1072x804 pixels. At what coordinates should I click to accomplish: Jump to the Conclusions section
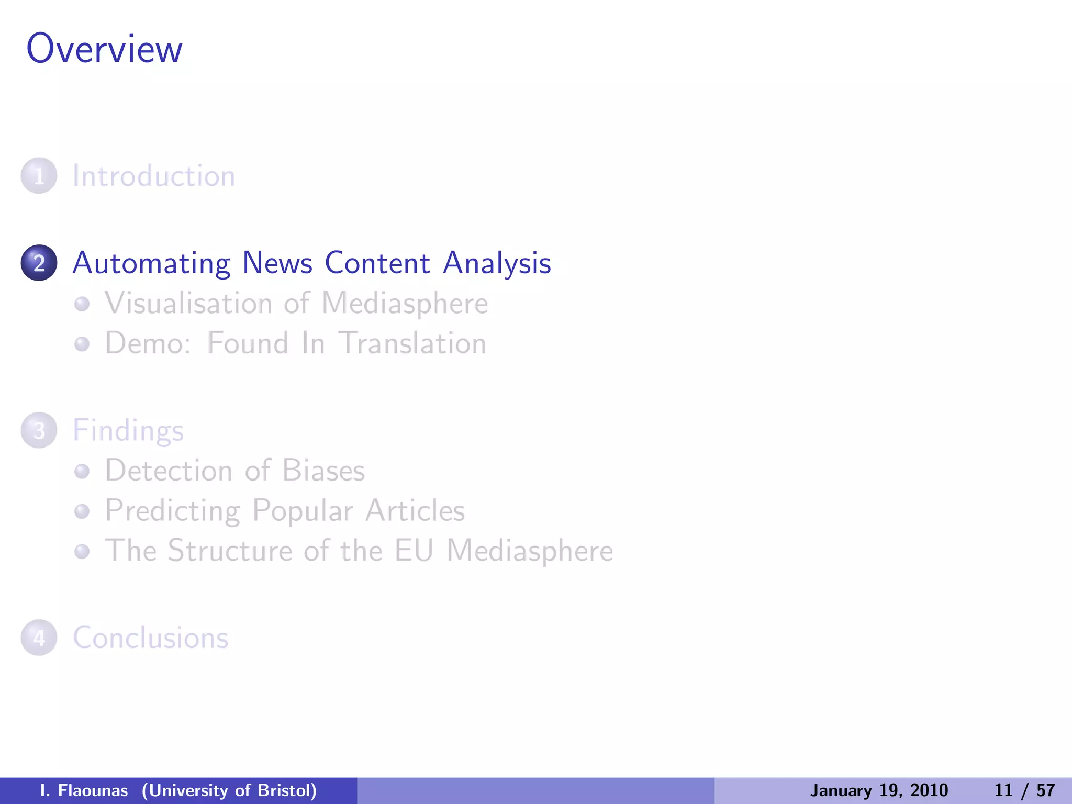pos(151,638)
